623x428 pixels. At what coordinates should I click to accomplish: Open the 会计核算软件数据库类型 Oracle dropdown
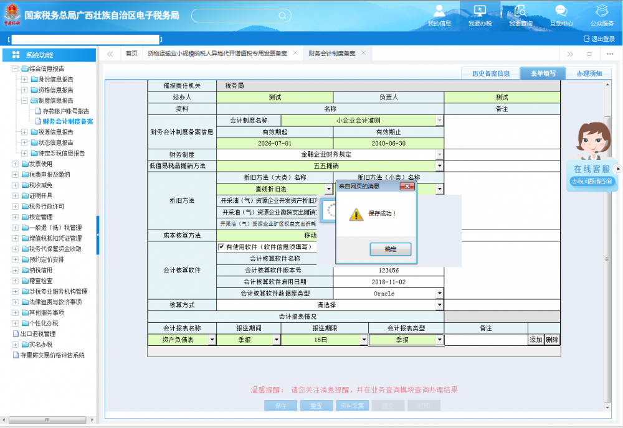coord(439,294)
